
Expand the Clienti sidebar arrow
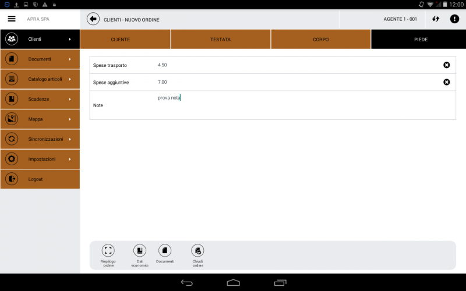tap(70, 39)
